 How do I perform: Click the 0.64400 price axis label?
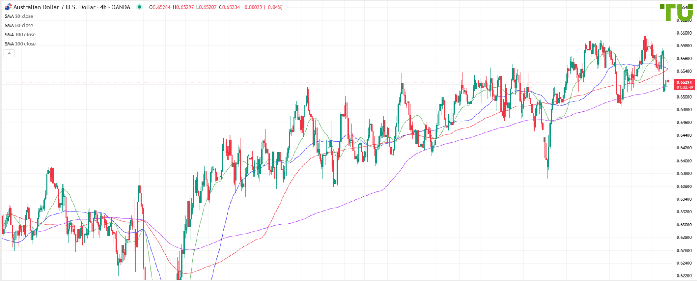pyautogui.click(x=684, y=135)
